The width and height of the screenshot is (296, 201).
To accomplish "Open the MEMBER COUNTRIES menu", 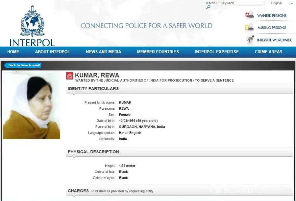I will (158, 52).
